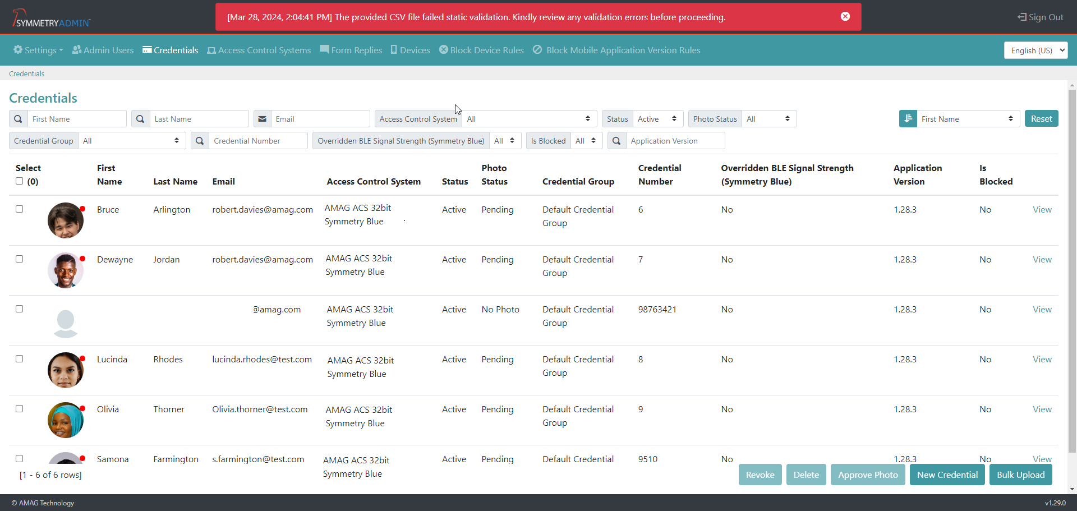Click Lucinda's email lucinda.rhodes@test.com
Viewport: 1077px width, 511px height.
pos(262,359)
